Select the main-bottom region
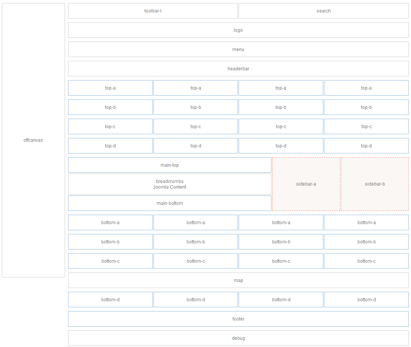The height and width of the screenshot is (347, 411). click(169, 203)
